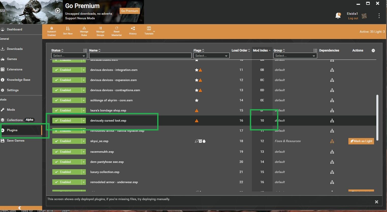Image resolution: width=387 pixels, height=212 pixels.
Task: Select the Plugins sidebar page
Action: 12,130
